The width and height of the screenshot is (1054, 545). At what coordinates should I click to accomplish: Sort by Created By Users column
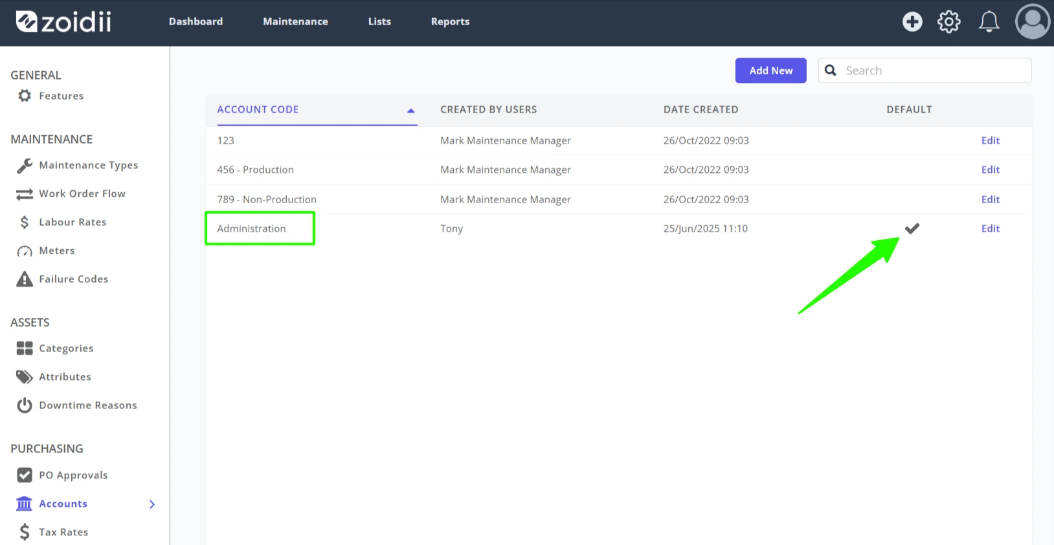coord(489,109)
